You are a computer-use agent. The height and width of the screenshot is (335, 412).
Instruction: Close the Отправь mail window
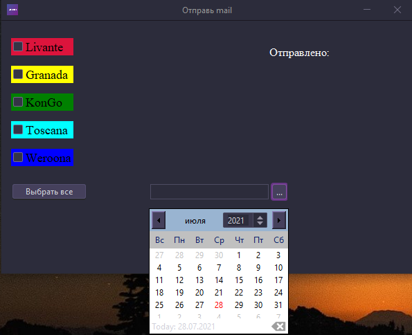(397, 10)
